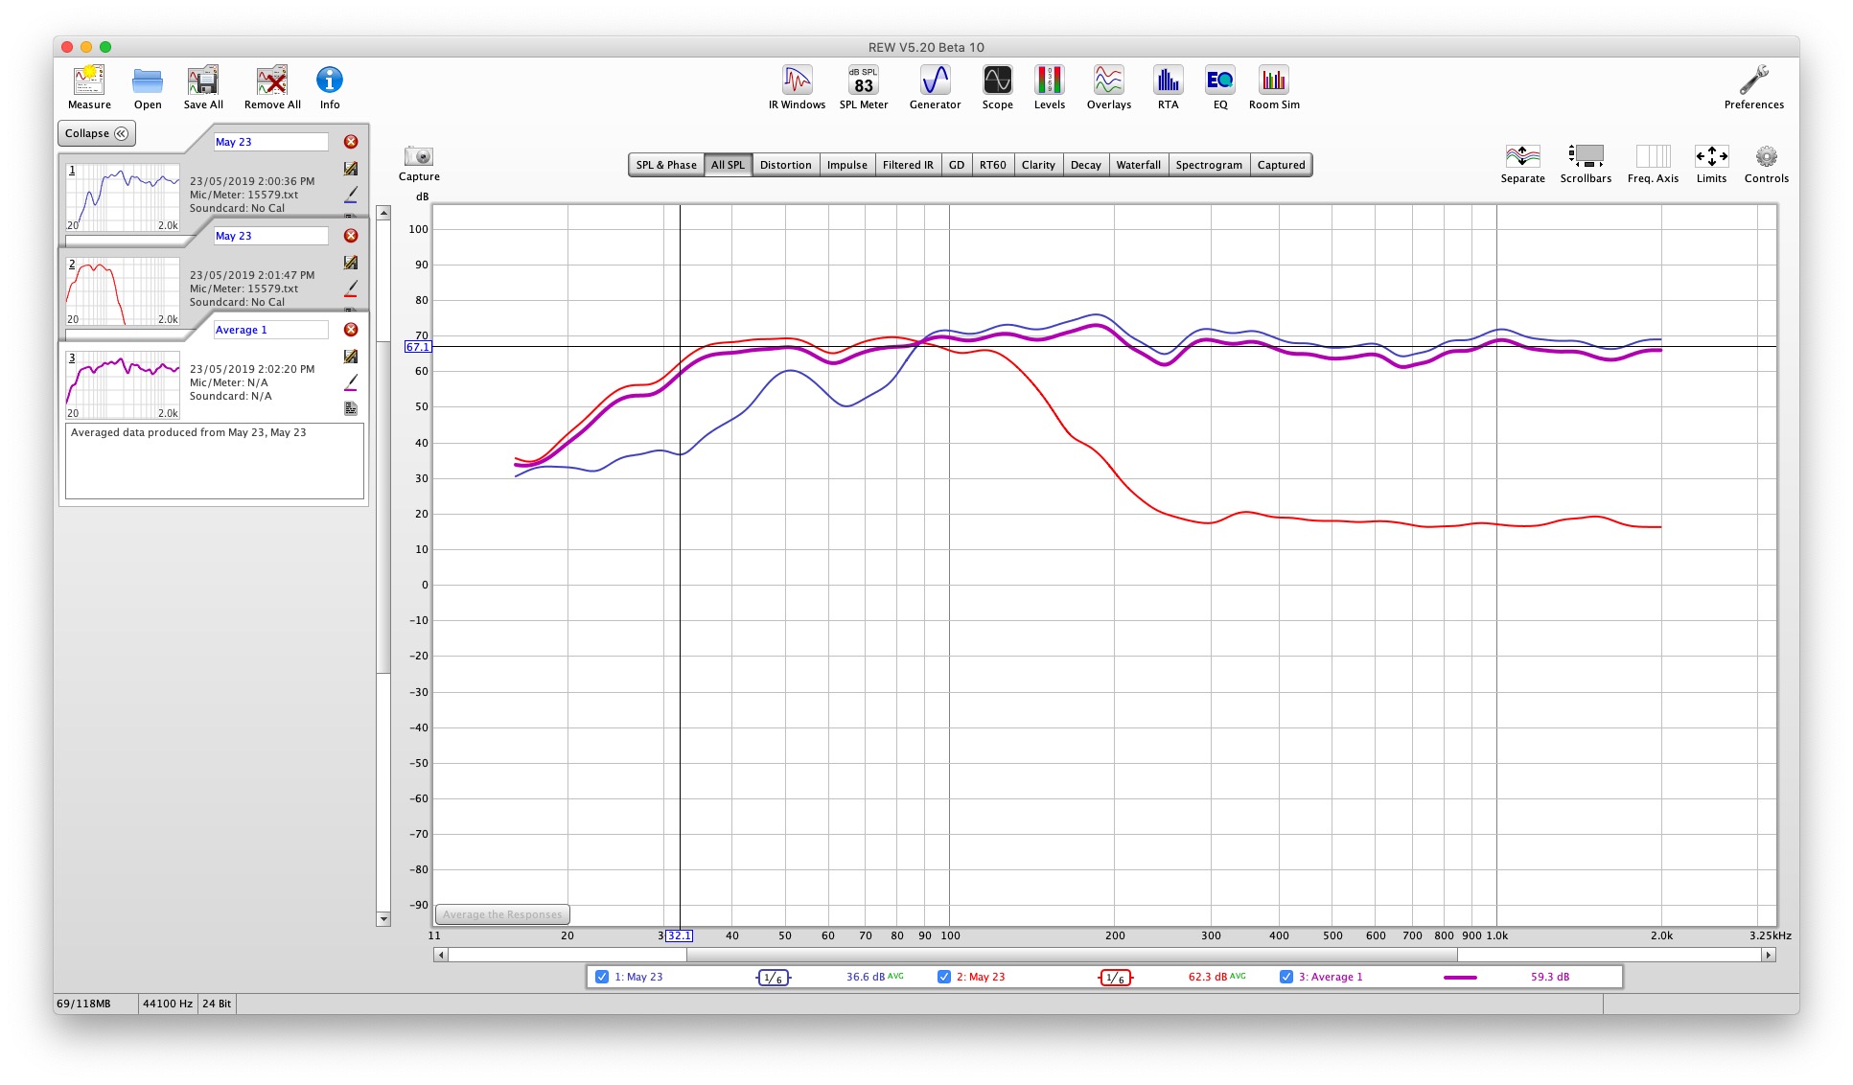Collapse the measurements side panel
The height and width of the screenshot is (1085, 1853).
[x=97, y=133]
